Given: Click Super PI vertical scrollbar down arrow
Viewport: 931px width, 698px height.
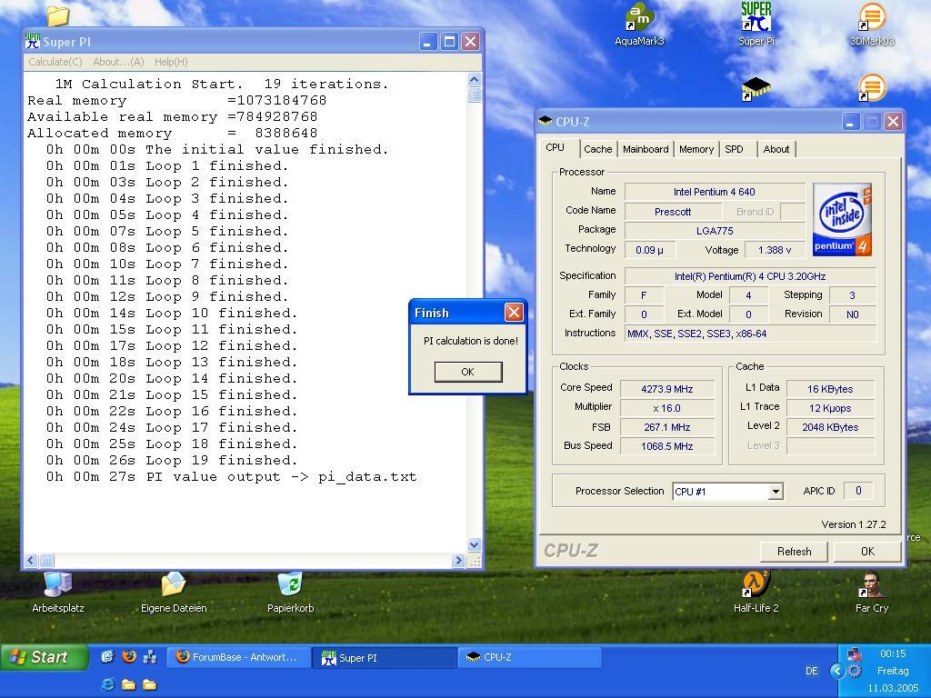Looking at the screenshot, I should point(474,544).
